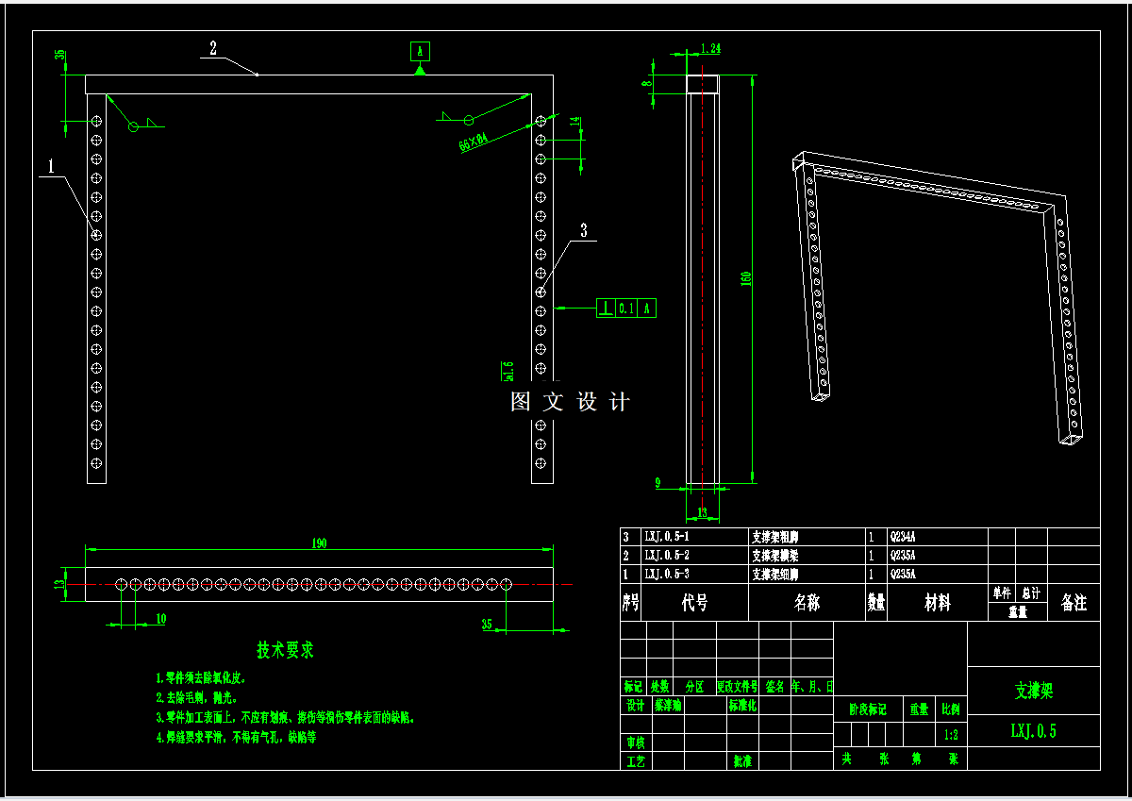Click part code LXJ.0.5-2
The height and width of the screenshot is (801, 1132).
pyautogui.click(x=667, y=555)
